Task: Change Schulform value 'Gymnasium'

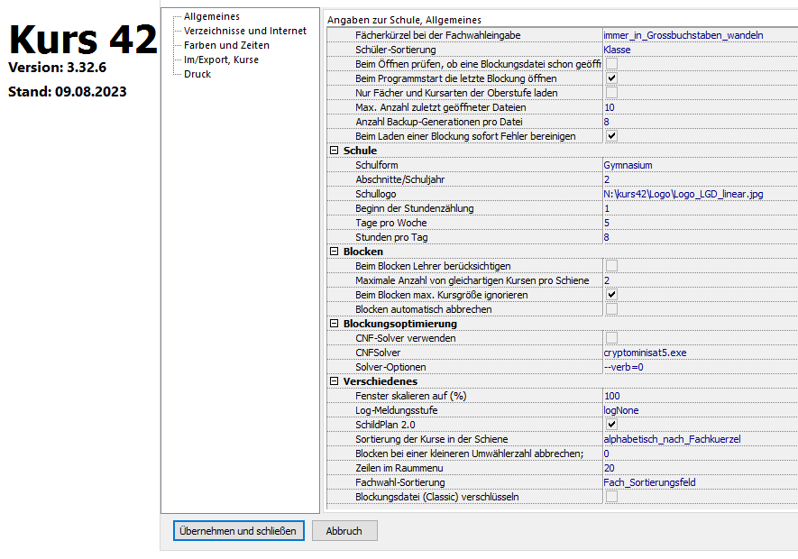Action: click(x=701, y=165)
